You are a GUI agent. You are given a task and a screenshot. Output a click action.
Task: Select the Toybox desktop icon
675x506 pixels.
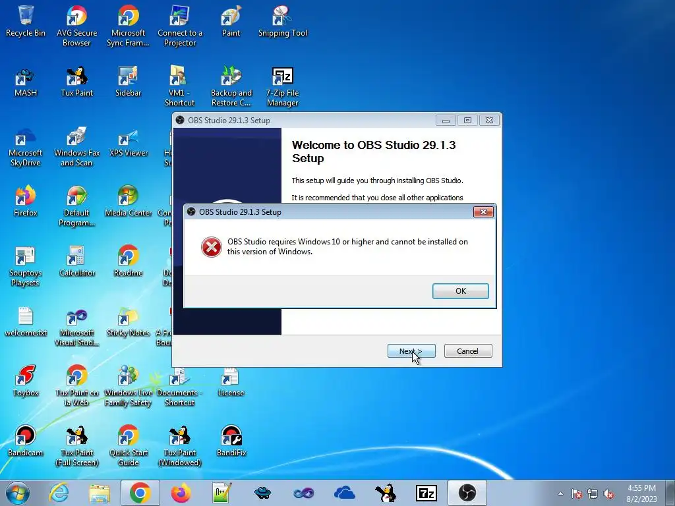pos(26,381)
